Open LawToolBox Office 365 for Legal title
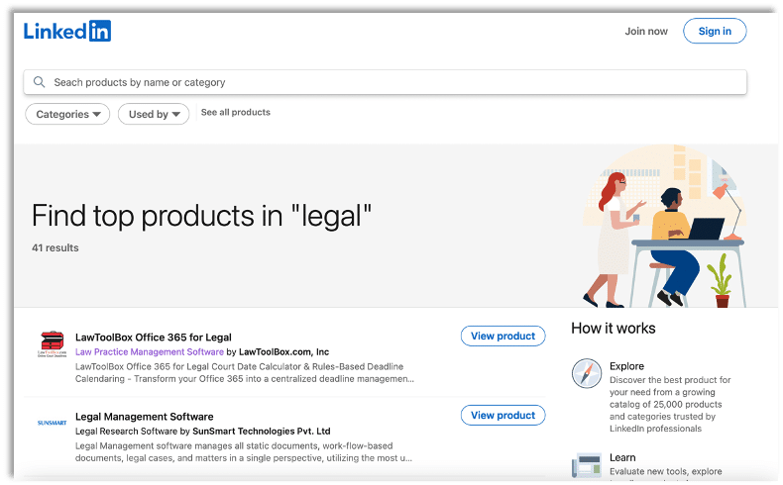 pos(154,338)
